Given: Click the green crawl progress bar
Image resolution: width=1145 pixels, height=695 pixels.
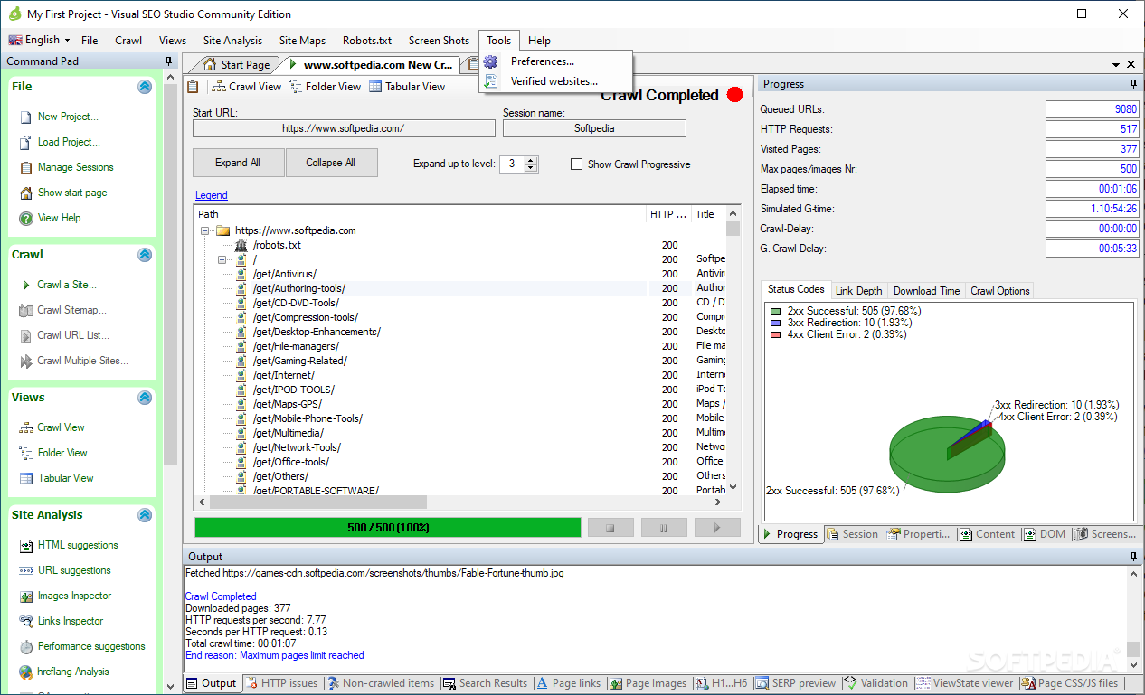Looking at the screenshot, I should tap(388, 527).
